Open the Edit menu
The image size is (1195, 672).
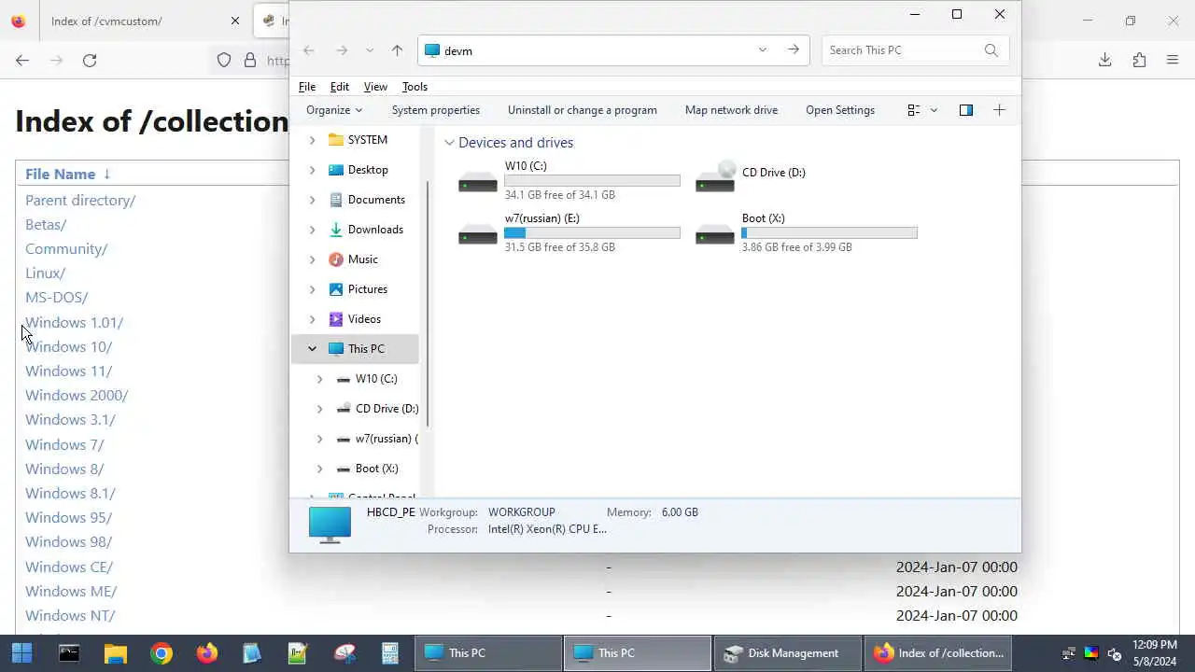pos(340,86)
